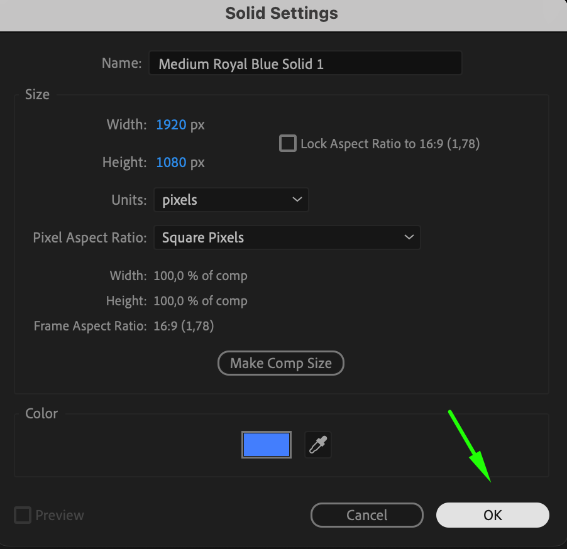Confirm the dialog with OK
The image size is (567, 549).
(492, 515)
